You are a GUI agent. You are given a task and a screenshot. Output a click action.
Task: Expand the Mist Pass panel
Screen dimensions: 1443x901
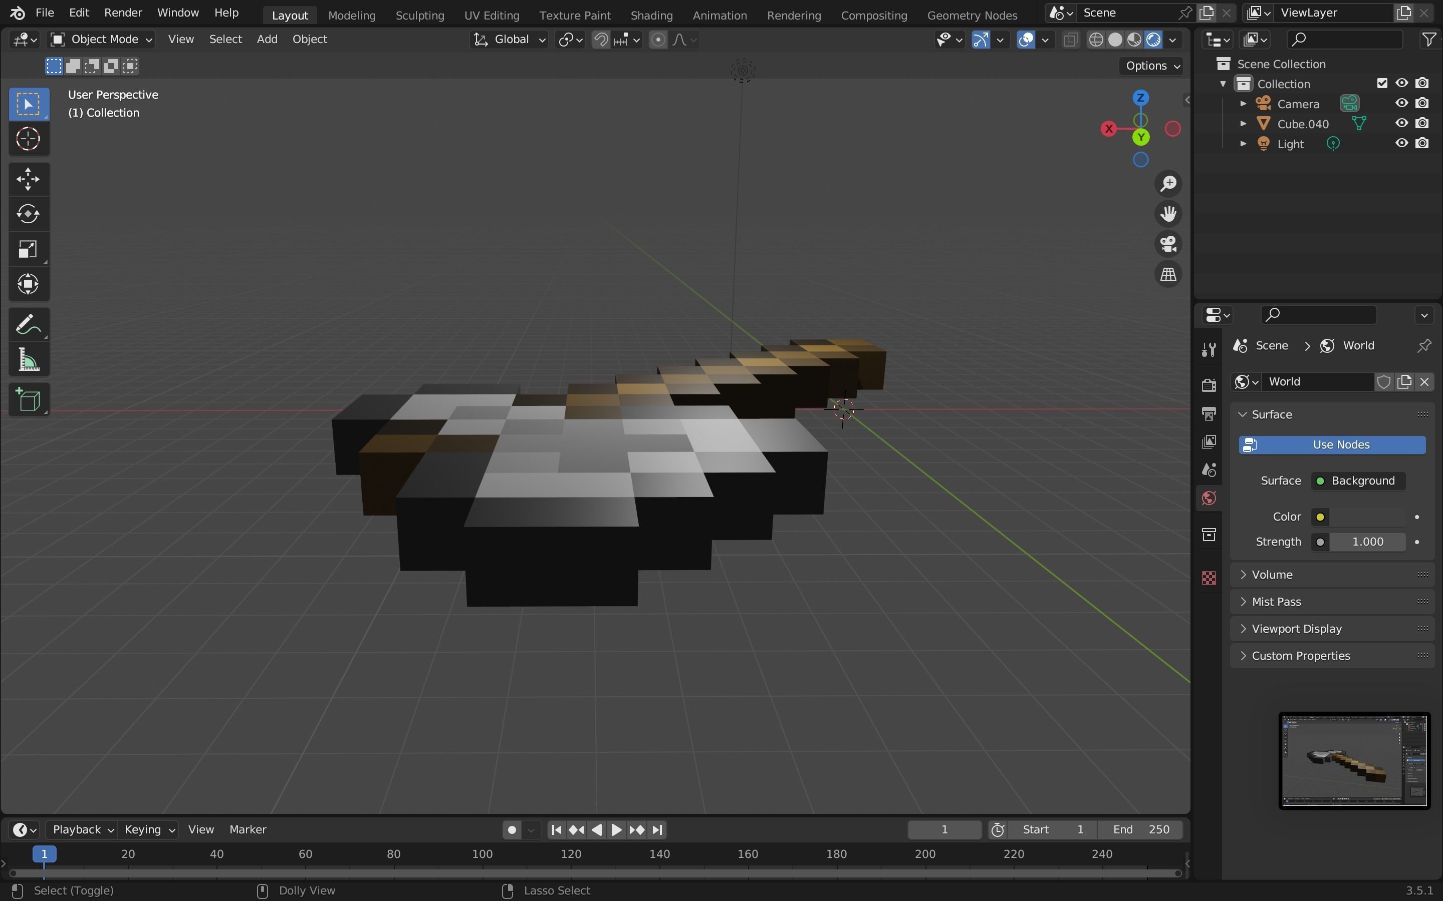(x=1331, y=601)
